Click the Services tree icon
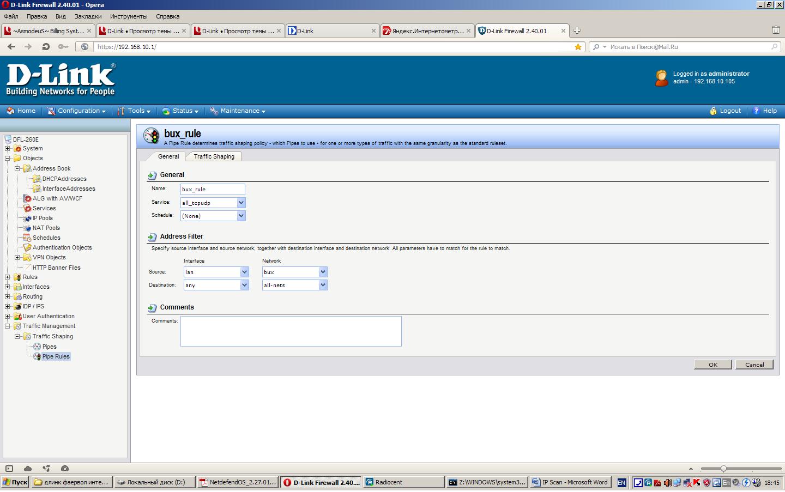Screen dimensions: 785x492 27,208
